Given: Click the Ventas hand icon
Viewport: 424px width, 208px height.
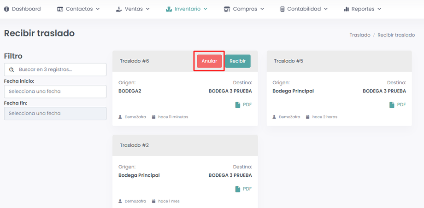Looking at the screenshot, I should click(x=119, y=9).
